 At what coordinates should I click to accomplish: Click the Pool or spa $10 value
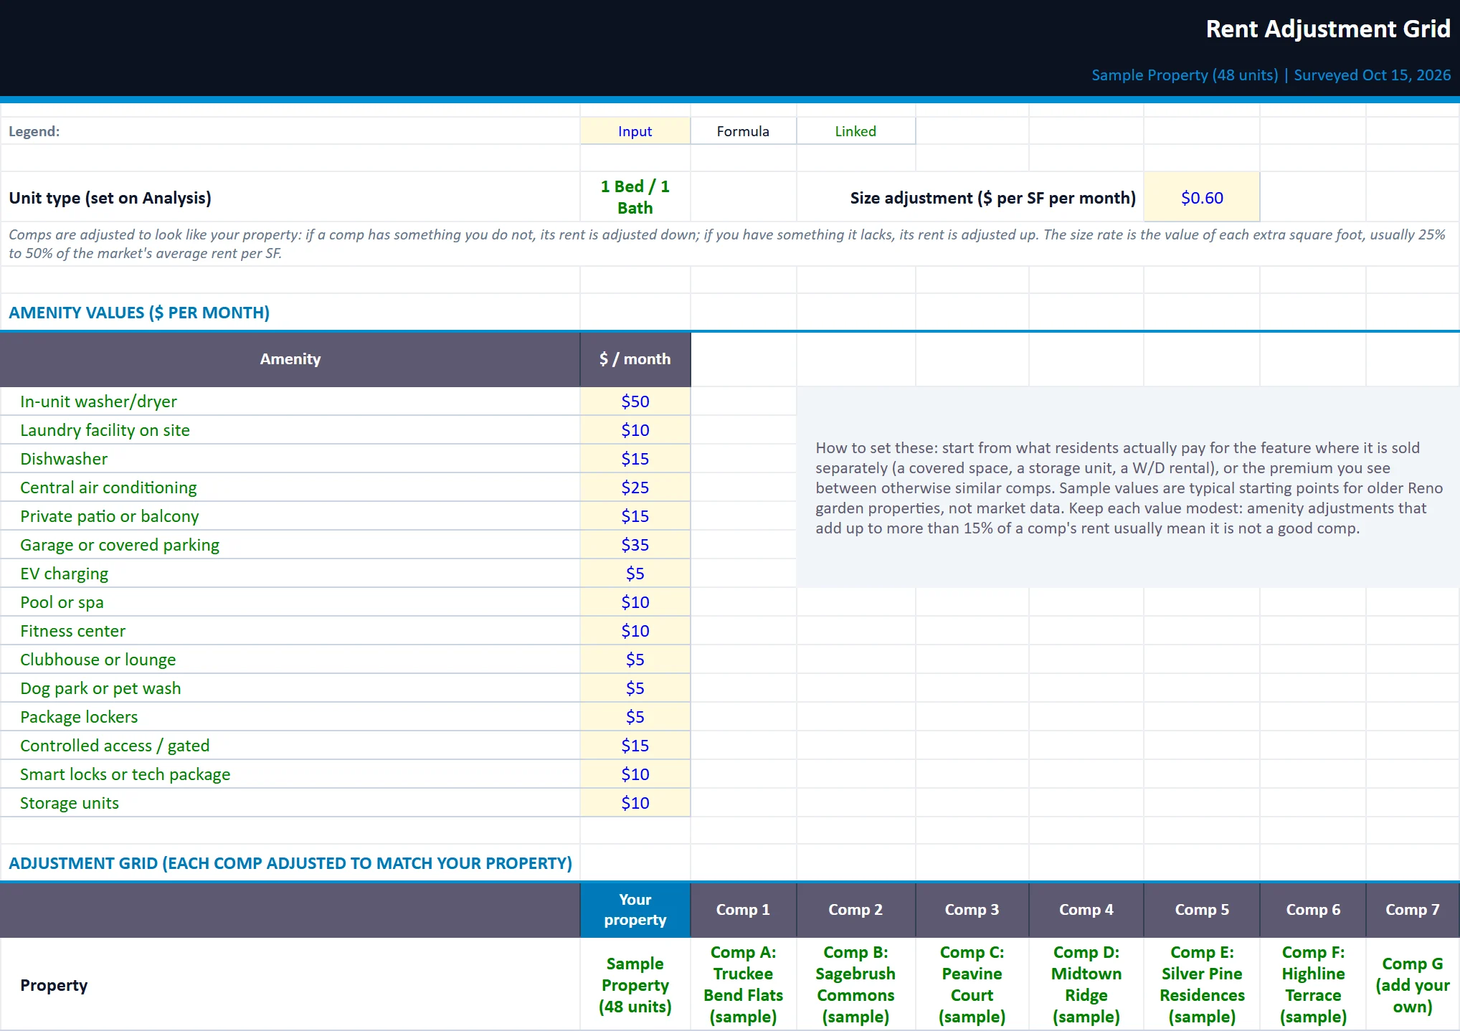[x=635, y=602]
